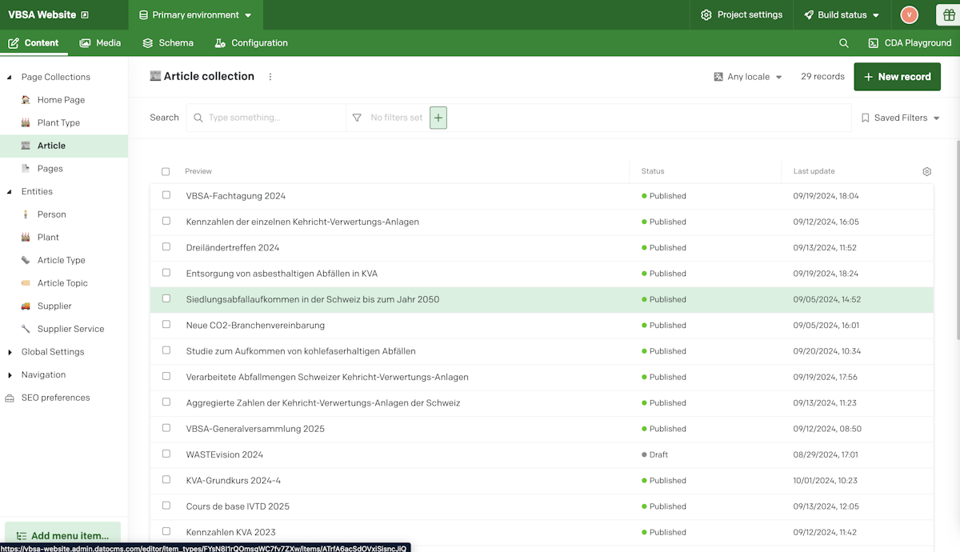Click the Pages sidebar icon
This screenshot has height=552, width=960.
coord(26,169)
